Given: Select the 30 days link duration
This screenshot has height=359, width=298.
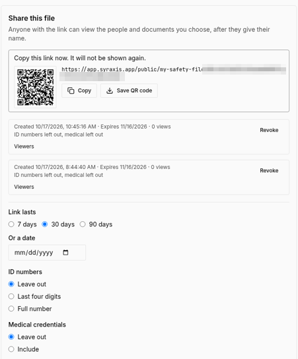Looking at the screenshot, I should click(45, 224).
